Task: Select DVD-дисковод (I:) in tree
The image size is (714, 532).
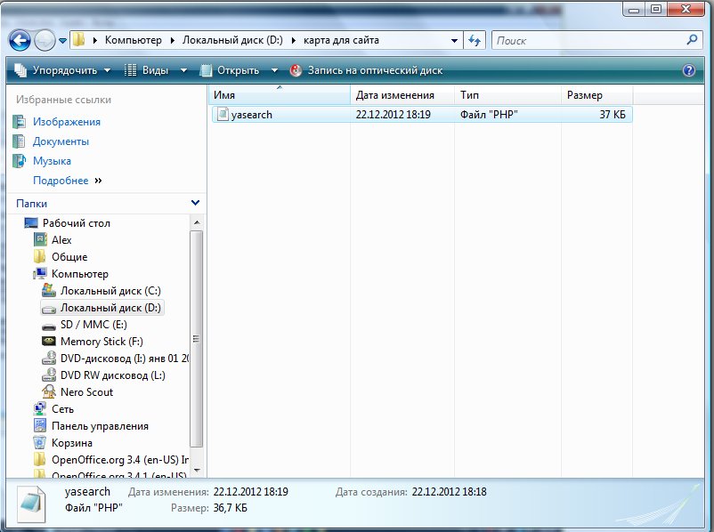Action: [125, 359]
